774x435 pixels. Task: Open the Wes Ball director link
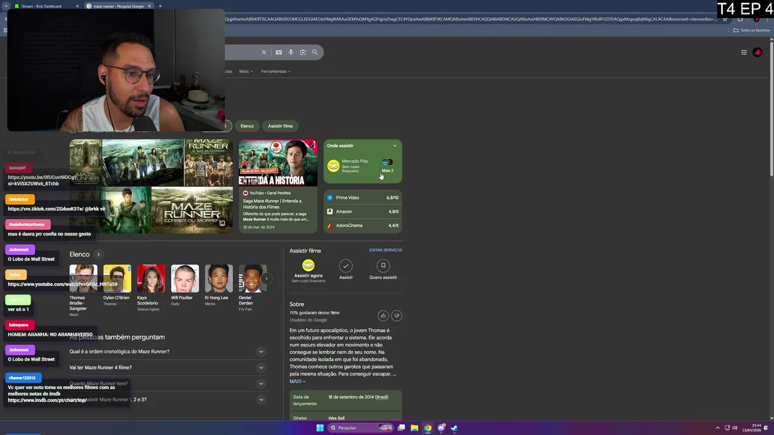pyautogui.click(x=336, y=418)
